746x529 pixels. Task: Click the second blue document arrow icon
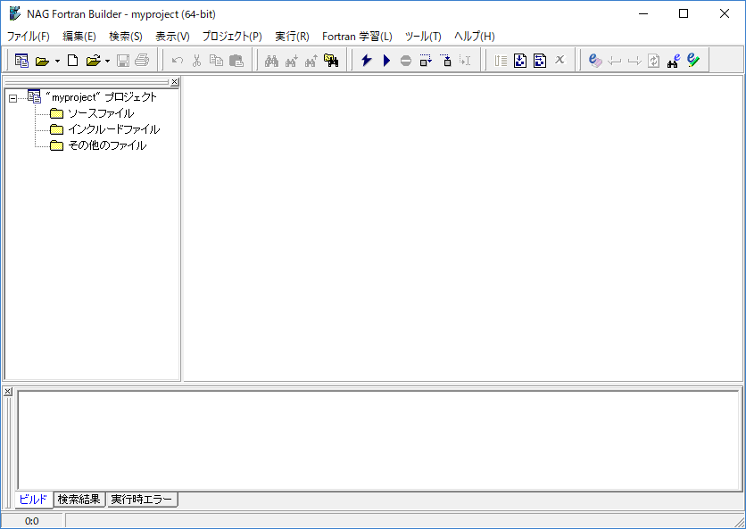540,61
